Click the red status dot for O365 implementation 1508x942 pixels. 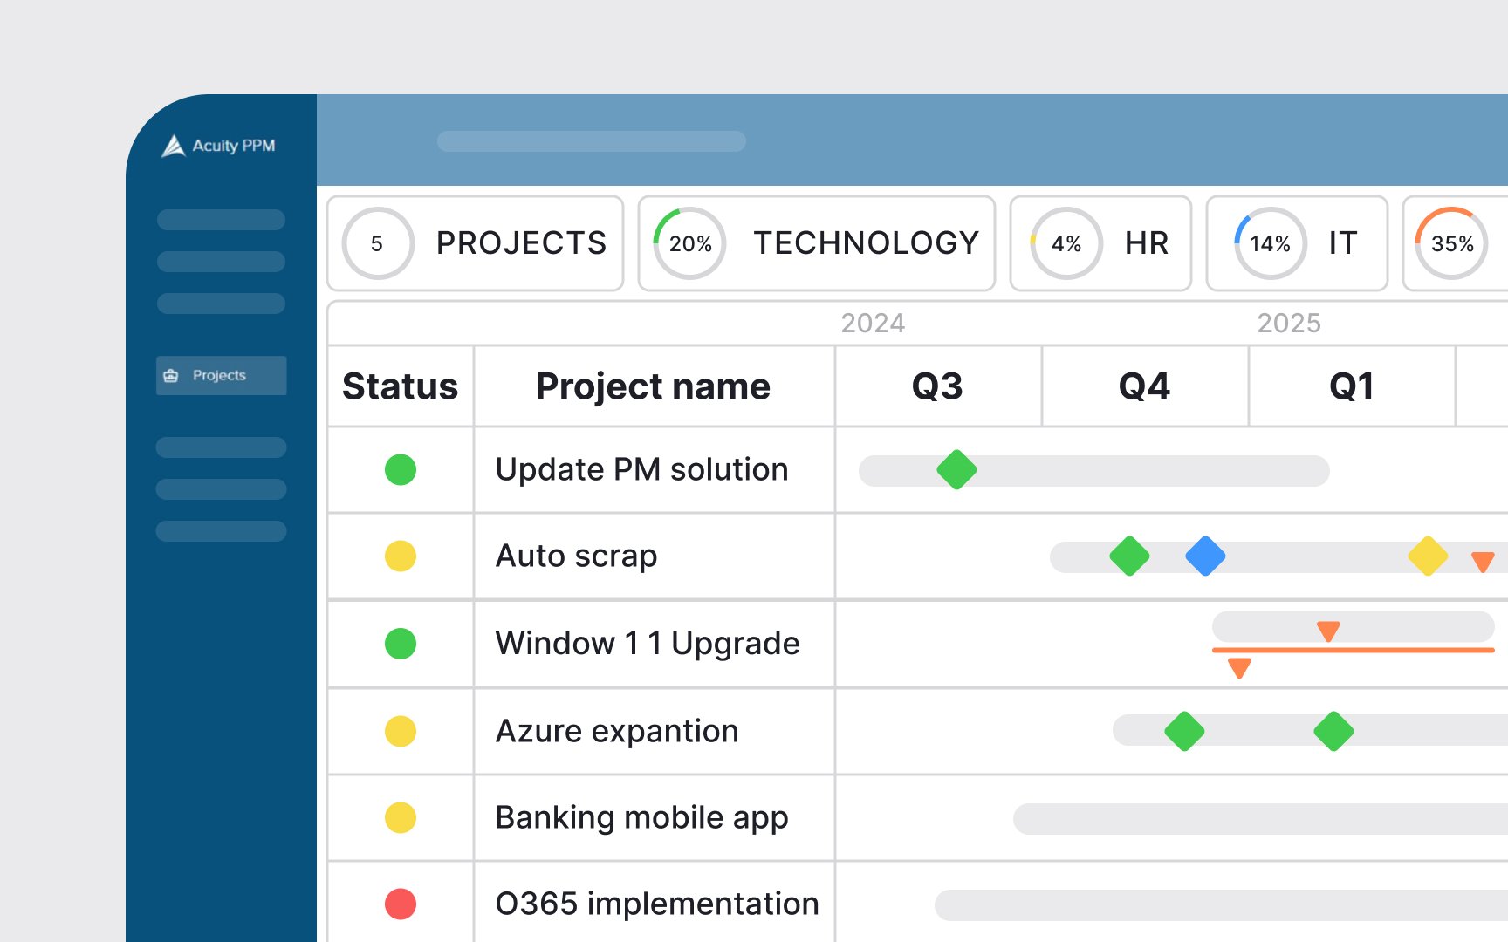[401, 904]
